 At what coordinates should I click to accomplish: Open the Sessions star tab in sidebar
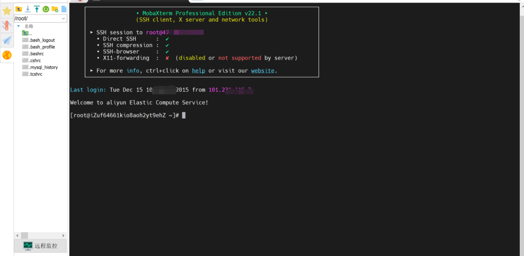coord(7,11)
